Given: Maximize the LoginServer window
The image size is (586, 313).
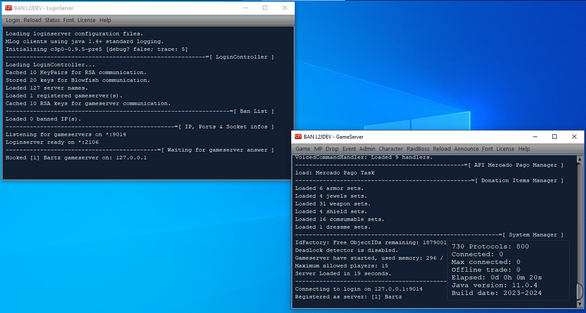Looking at the screenshot, I should [x=265, y=8].
